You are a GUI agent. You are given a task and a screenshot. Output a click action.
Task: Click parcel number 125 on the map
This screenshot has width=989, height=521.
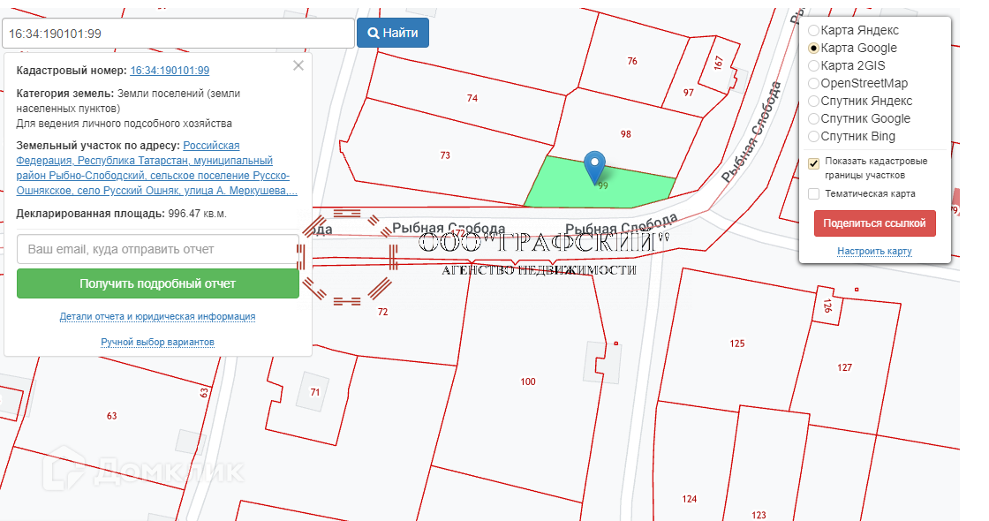(737, 344)
